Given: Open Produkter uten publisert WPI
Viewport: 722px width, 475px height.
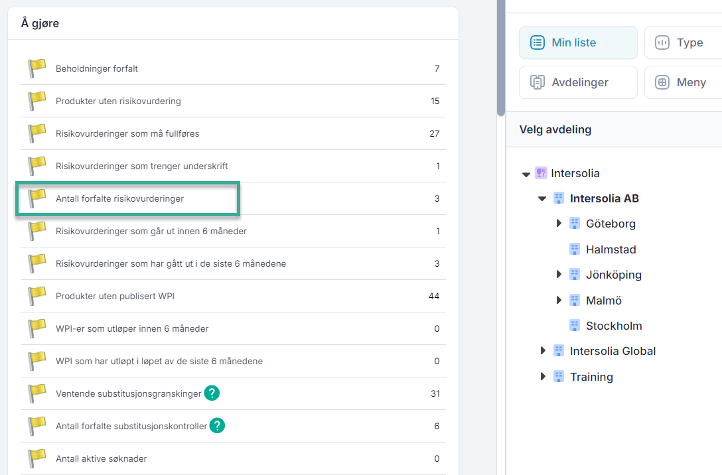Looking at the screenshot, I should click(115, 297).
